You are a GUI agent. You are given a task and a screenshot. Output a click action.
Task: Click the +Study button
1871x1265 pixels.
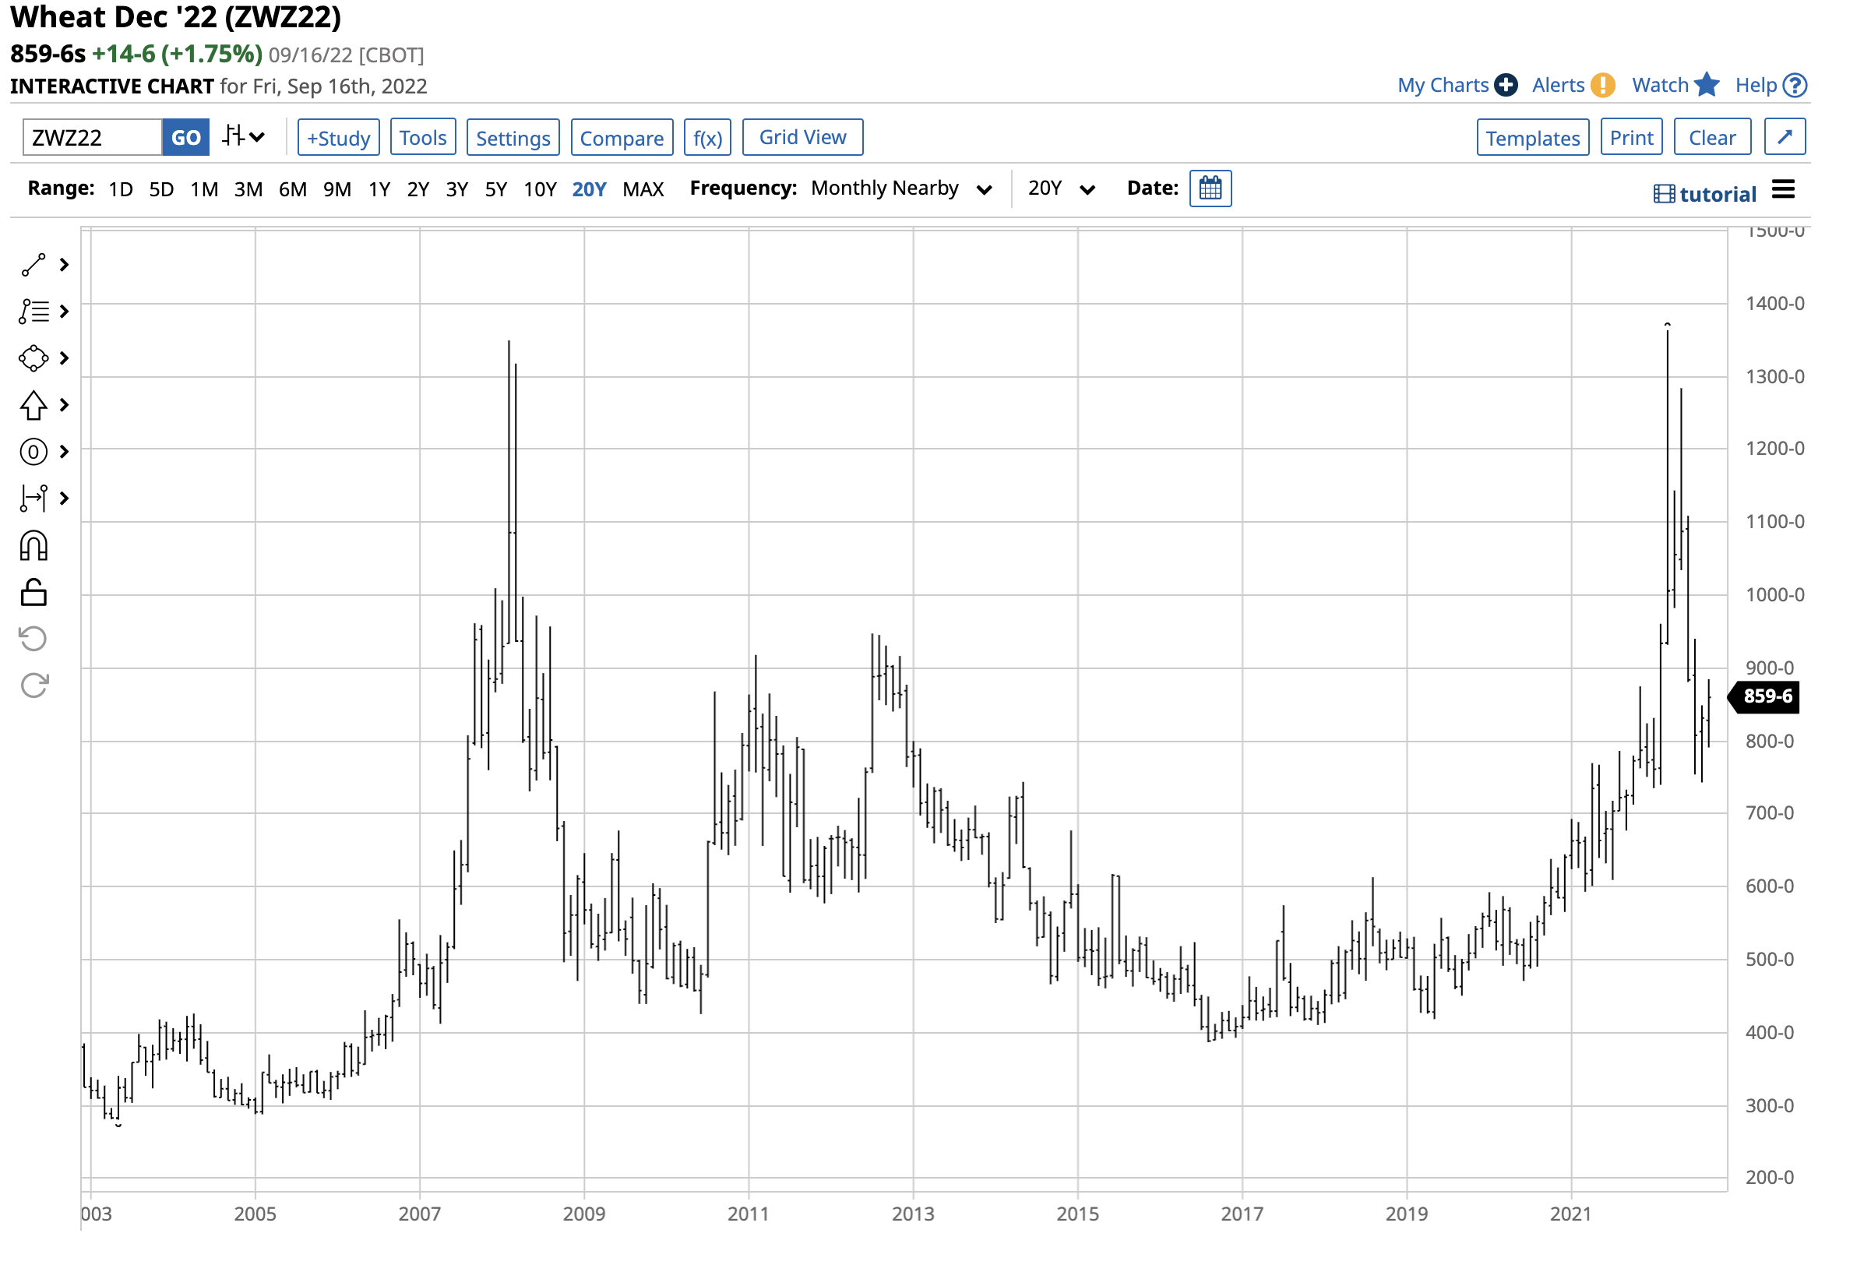click(x=339, y=139)
